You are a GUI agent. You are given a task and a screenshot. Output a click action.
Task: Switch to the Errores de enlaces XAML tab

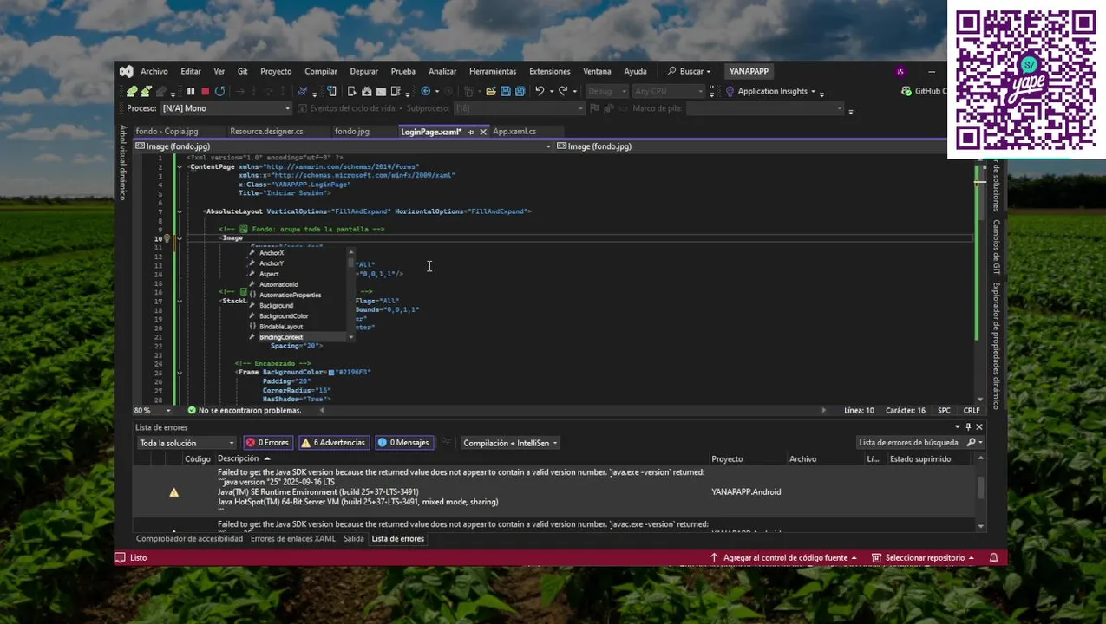click(292, 538)
